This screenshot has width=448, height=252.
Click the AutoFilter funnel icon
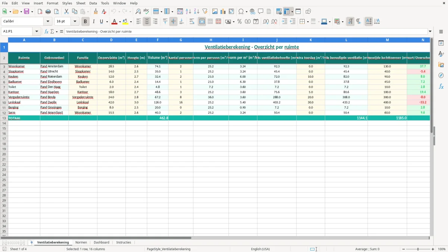point(205,12)
